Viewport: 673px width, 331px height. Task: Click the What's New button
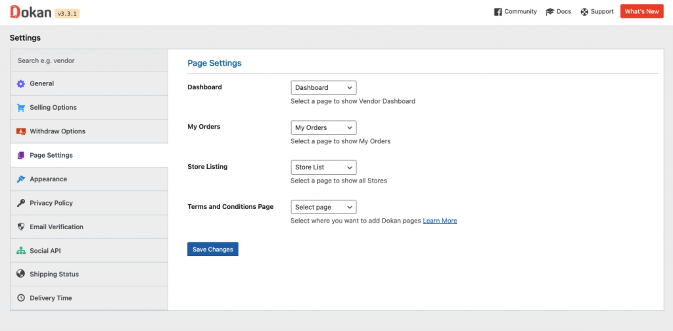641,12
